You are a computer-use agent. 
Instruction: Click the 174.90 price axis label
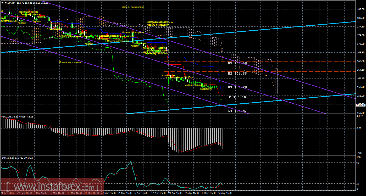(361, 35)
